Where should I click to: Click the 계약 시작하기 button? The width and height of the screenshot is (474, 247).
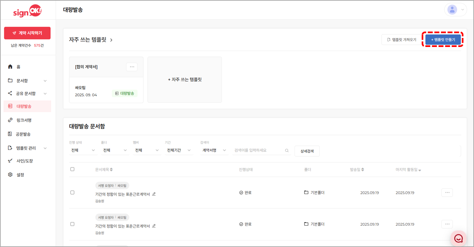pyautogui.click(x=27, y=33)
